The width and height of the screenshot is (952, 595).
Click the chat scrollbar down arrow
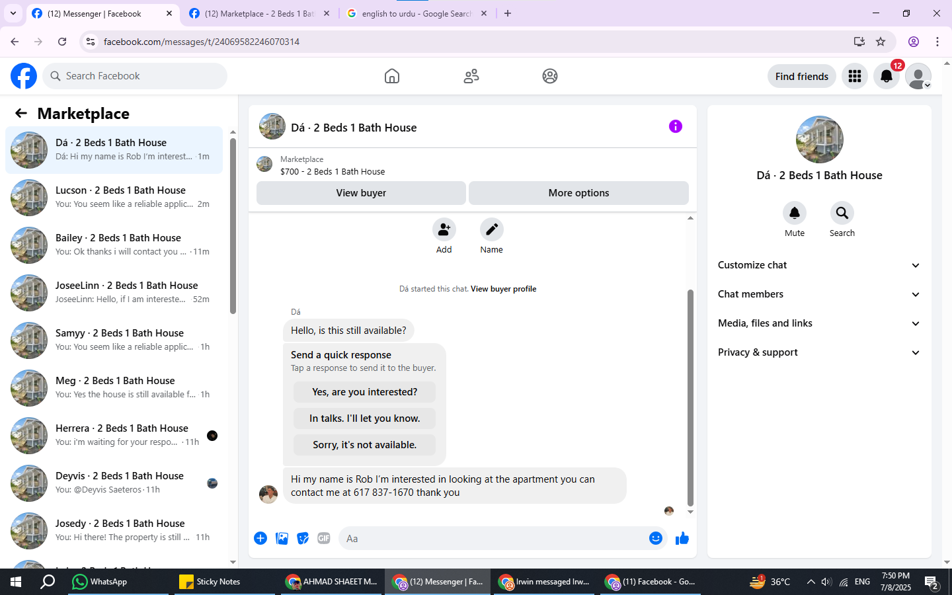tap(690, 512)
